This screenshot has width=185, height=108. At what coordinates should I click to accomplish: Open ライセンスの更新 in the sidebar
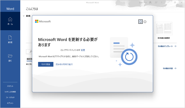click(x=10, y=92)
